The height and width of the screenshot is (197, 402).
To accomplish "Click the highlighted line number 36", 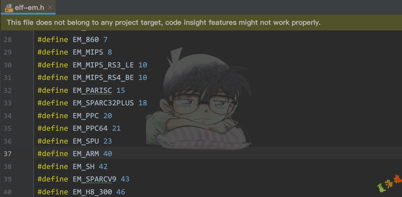I will click(8, 141).
